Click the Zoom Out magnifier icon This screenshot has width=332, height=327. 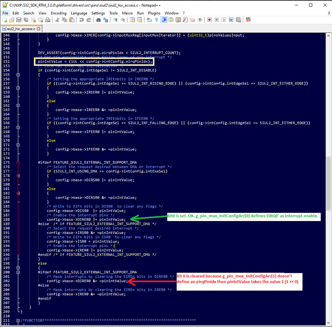pyautogui.click(x=123, y=20)
